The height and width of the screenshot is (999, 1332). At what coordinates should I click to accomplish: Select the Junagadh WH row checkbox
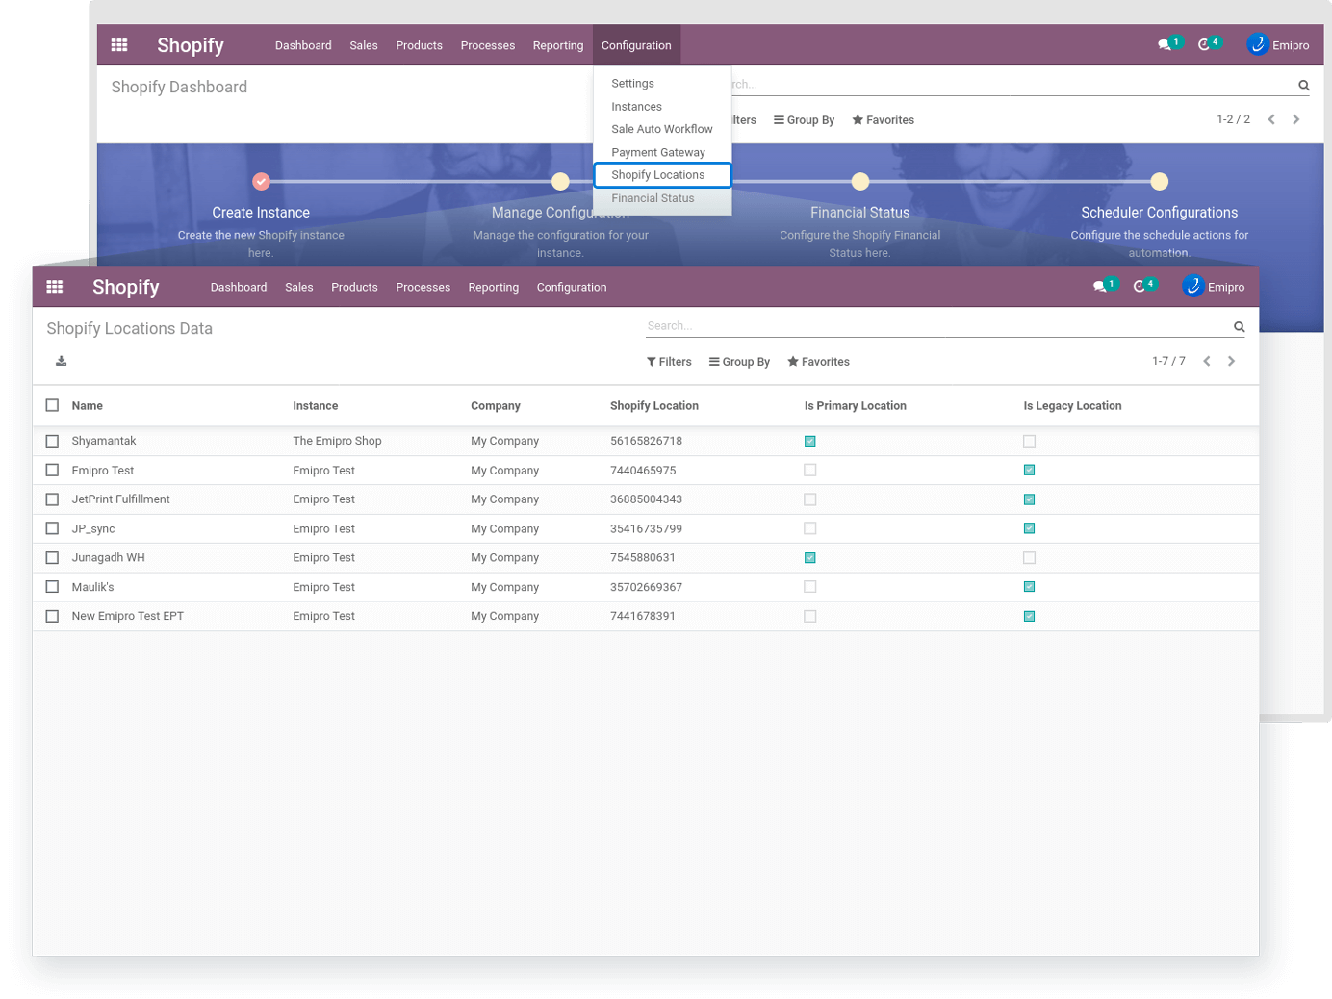52,557
